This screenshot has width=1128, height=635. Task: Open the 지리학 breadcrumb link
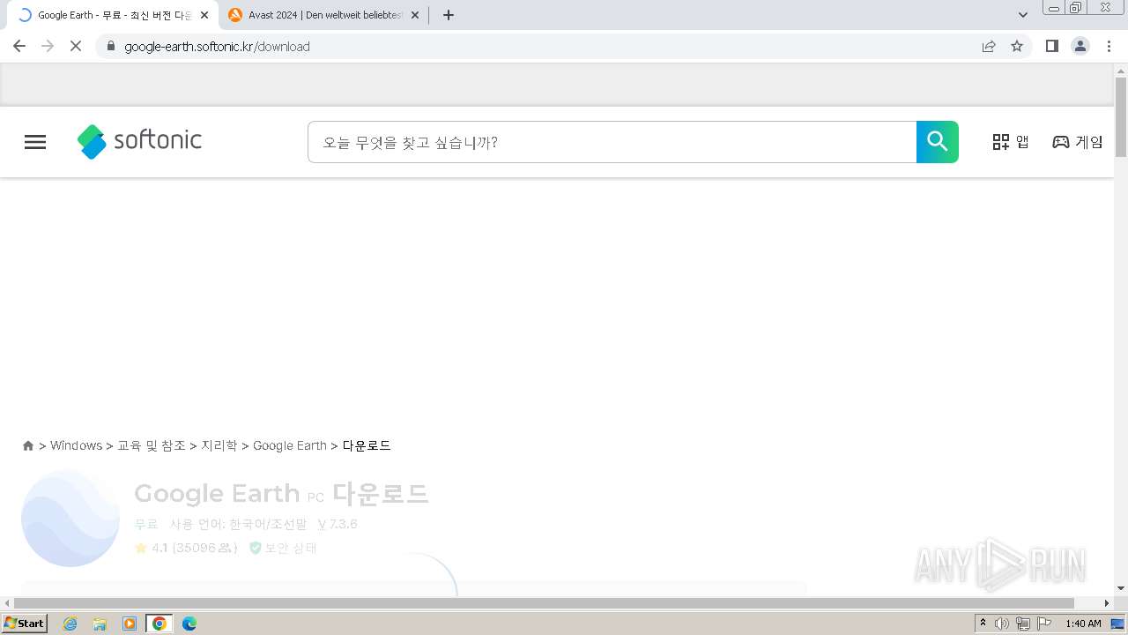click(219, 445)
